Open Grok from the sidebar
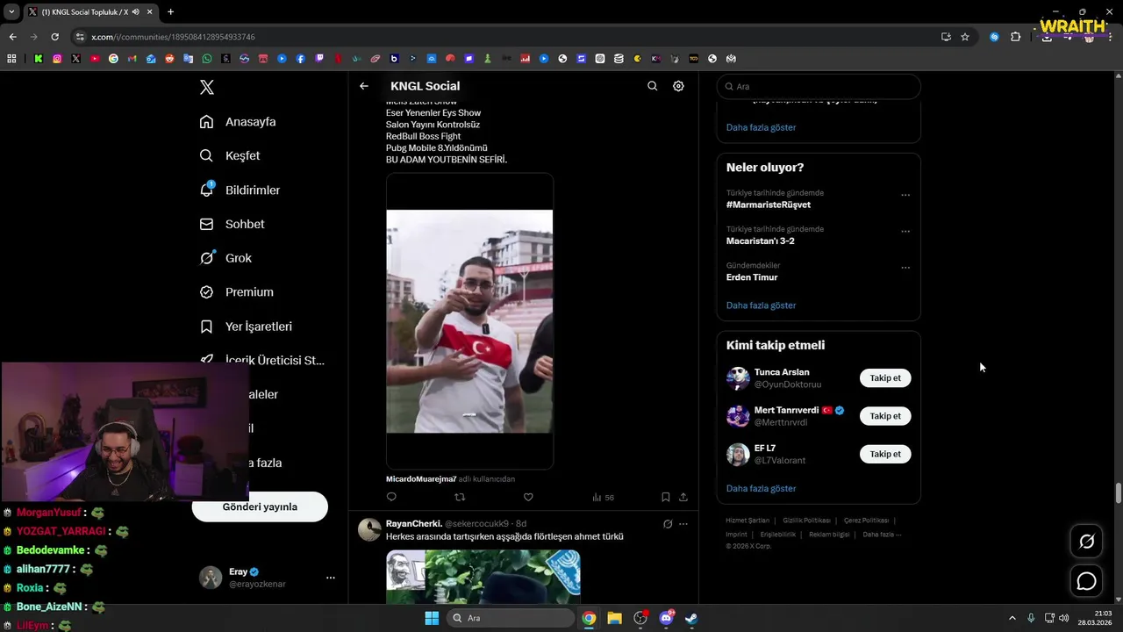The height and width of the screenshot is (632, 1123). 225,258
